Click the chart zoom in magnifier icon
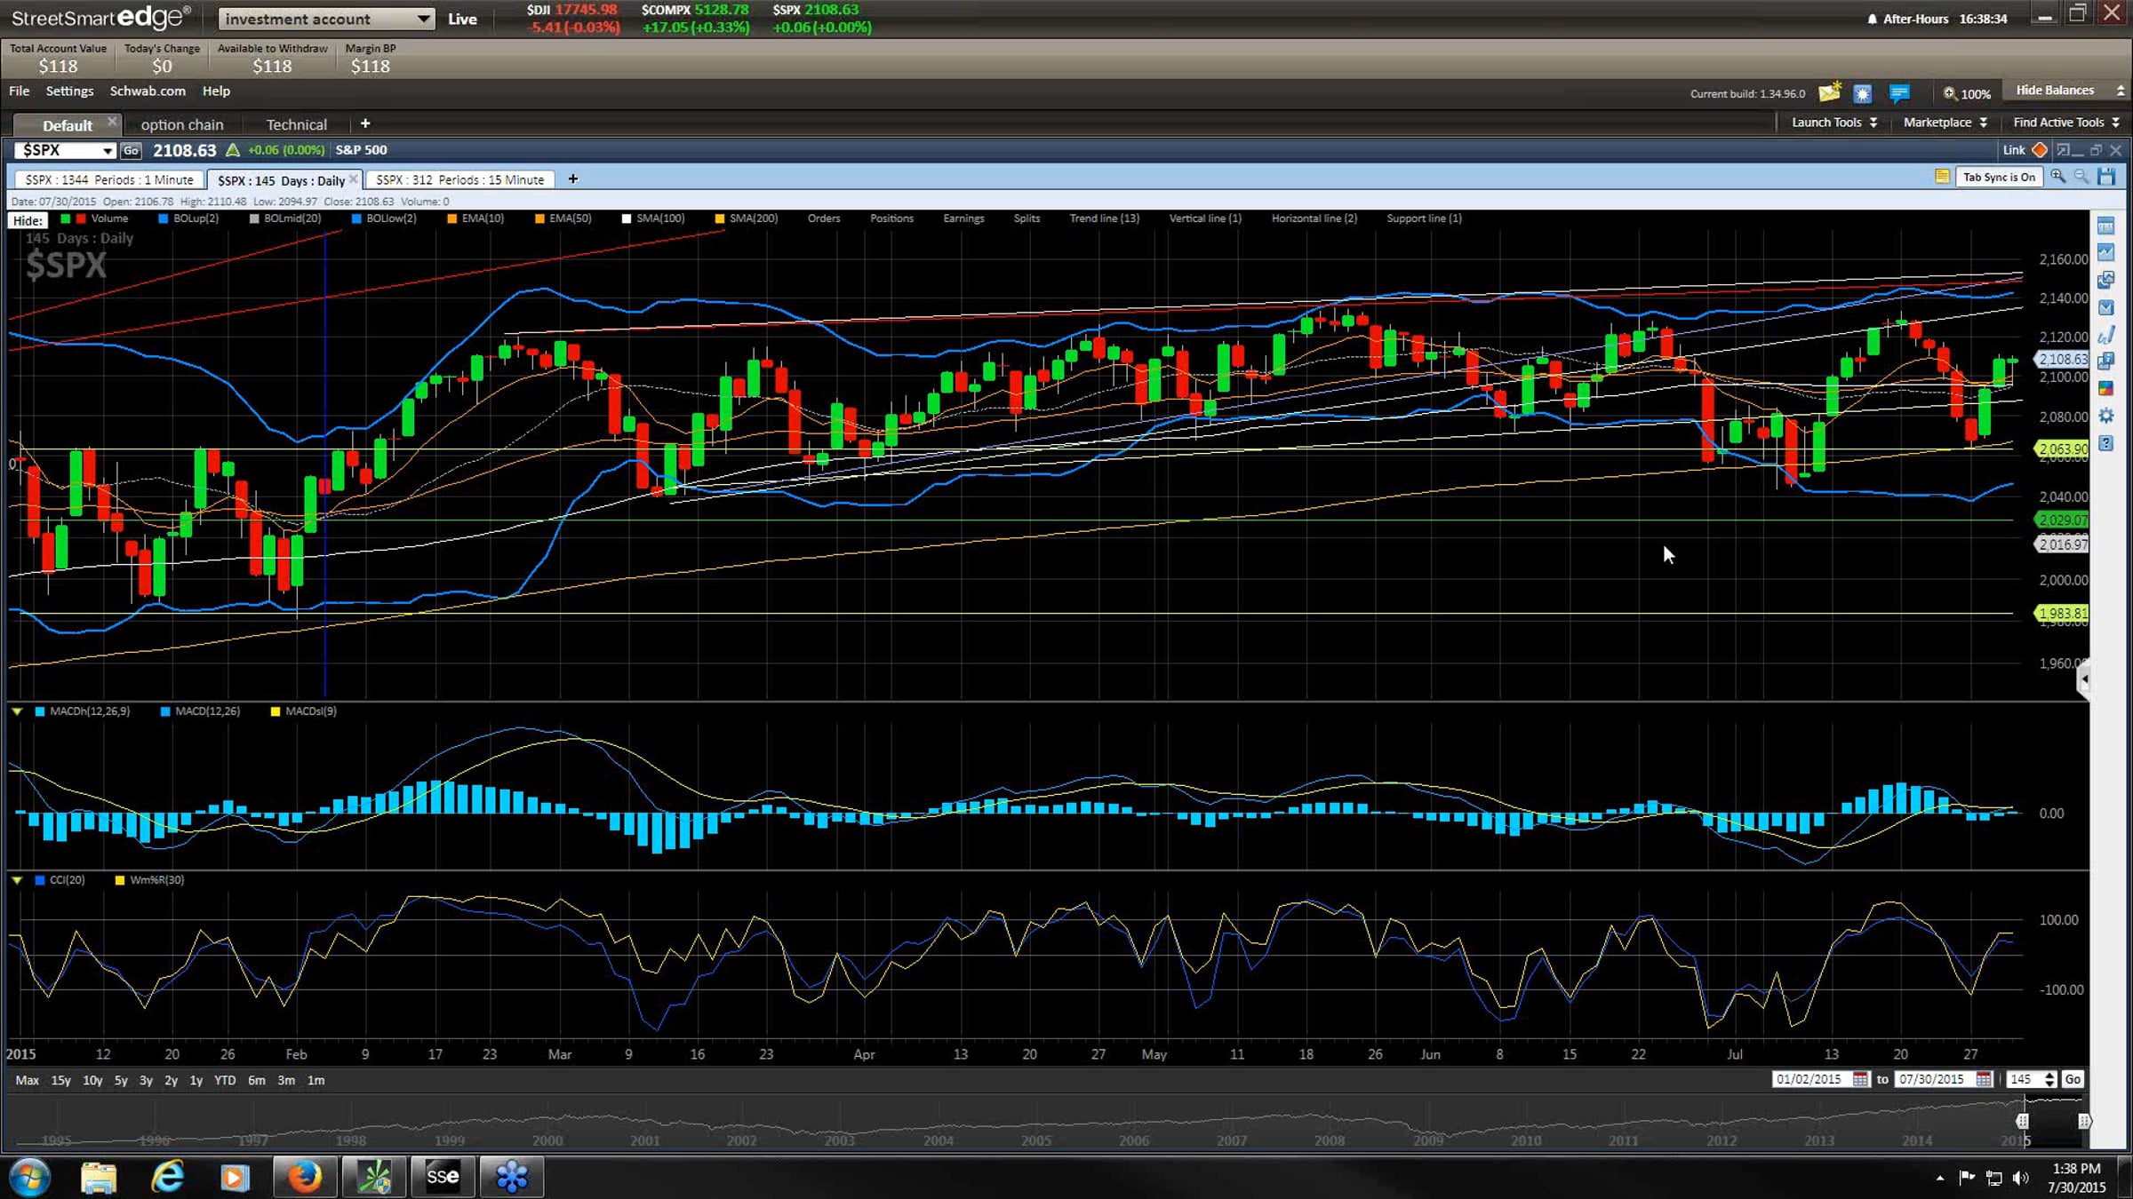Image resolution: width=2133 pixels, height=1199 pixels. [2057, 177]
